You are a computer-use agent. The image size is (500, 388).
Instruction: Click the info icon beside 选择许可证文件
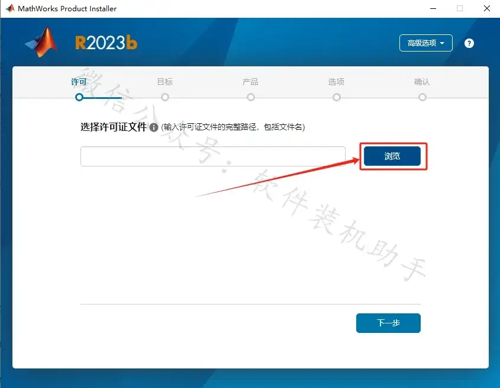[154, 127]
